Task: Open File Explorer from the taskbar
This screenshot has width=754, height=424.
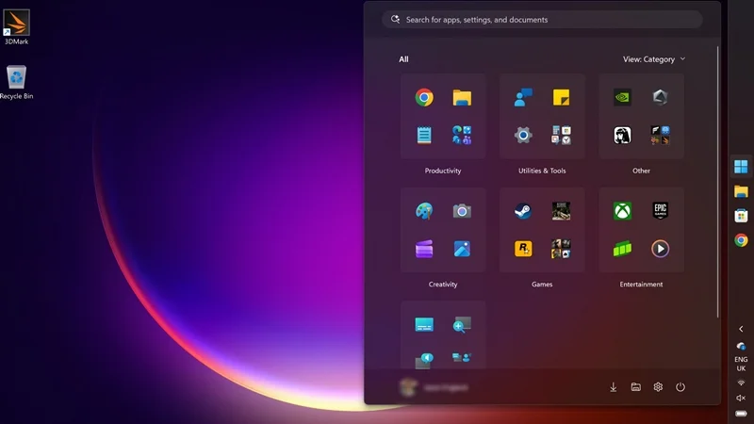Action: click(x=741, y=191)
